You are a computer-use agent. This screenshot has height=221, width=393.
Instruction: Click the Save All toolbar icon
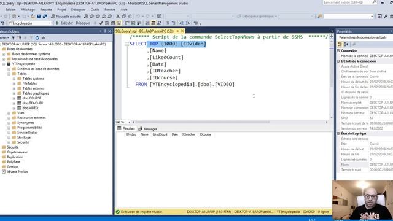point(45,17)
